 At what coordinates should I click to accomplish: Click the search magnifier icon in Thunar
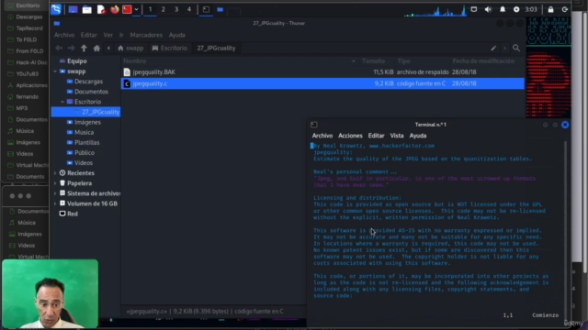516,48
